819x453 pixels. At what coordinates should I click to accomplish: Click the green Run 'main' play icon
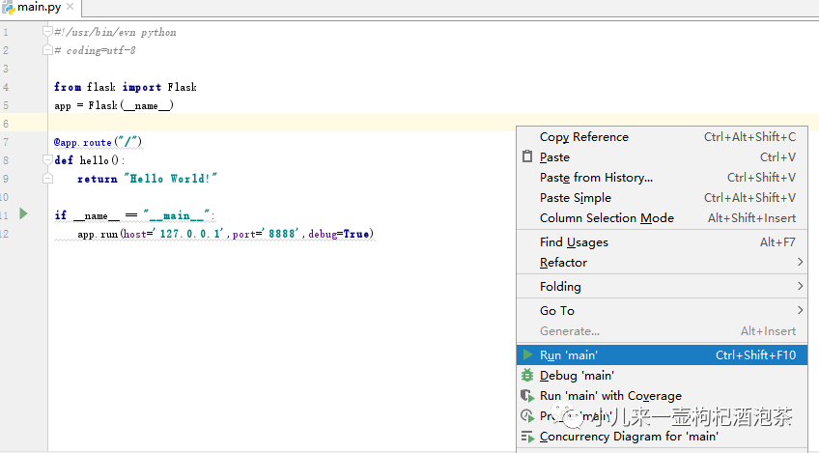(527, 355)
